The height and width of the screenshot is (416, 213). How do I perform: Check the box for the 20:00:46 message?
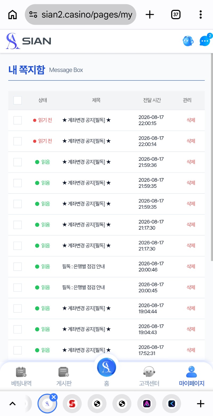(x=18, y=267)
